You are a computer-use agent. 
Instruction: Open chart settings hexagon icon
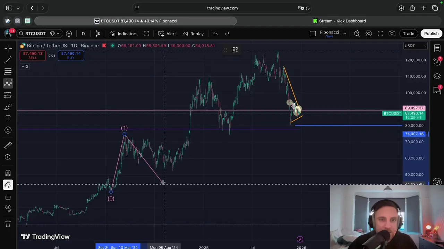click(369, 34)
